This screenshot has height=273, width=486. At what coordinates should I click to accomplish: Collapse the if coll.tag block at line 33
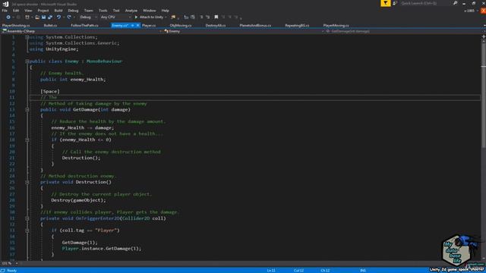click(27, 231)
